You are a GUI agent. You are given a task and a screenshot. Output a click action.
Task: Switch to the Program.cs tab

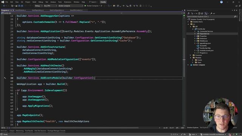5,10
